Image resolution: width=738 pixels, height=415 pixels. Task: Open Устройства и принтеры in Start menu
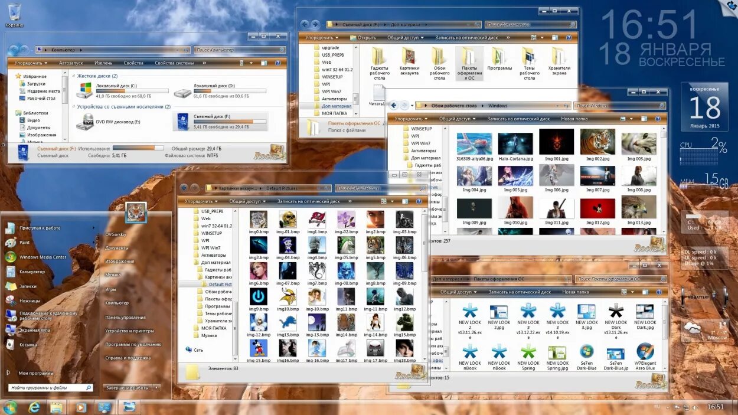[129, 331]
